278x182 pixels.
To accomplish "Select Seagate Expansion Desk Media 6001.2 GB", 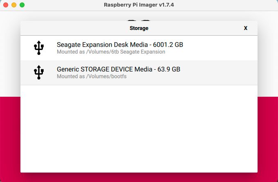I will pyautogui.click(x=122, y=45).
